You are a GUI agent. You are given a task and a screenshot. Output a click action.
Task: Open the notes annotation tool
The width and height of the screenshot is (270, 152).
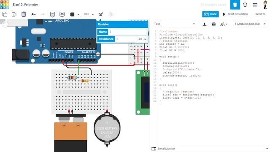pos(52,14)
